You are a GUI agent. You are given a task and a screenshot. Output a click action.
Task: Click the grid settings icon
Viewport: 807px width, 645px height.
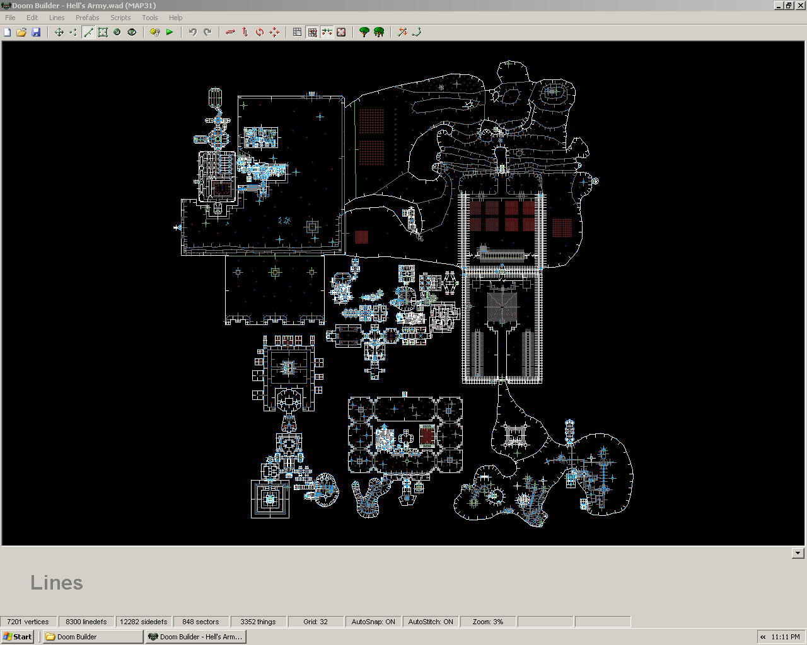(x=298, y=32)
